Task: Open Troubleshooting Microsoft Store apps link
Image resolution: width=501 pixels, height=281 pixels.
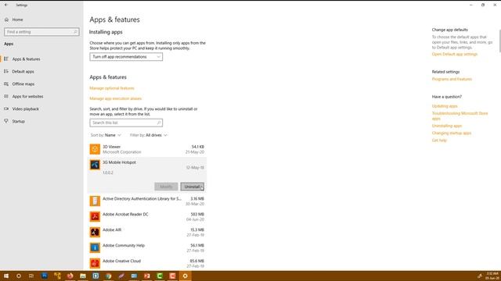Action: pos(460,116)
